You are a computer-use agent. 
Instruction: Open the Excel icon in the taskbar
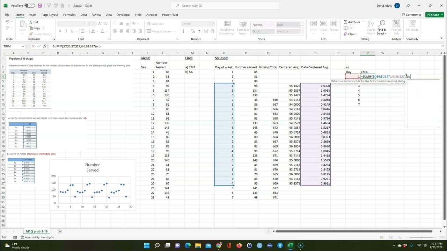click(290, 245)
